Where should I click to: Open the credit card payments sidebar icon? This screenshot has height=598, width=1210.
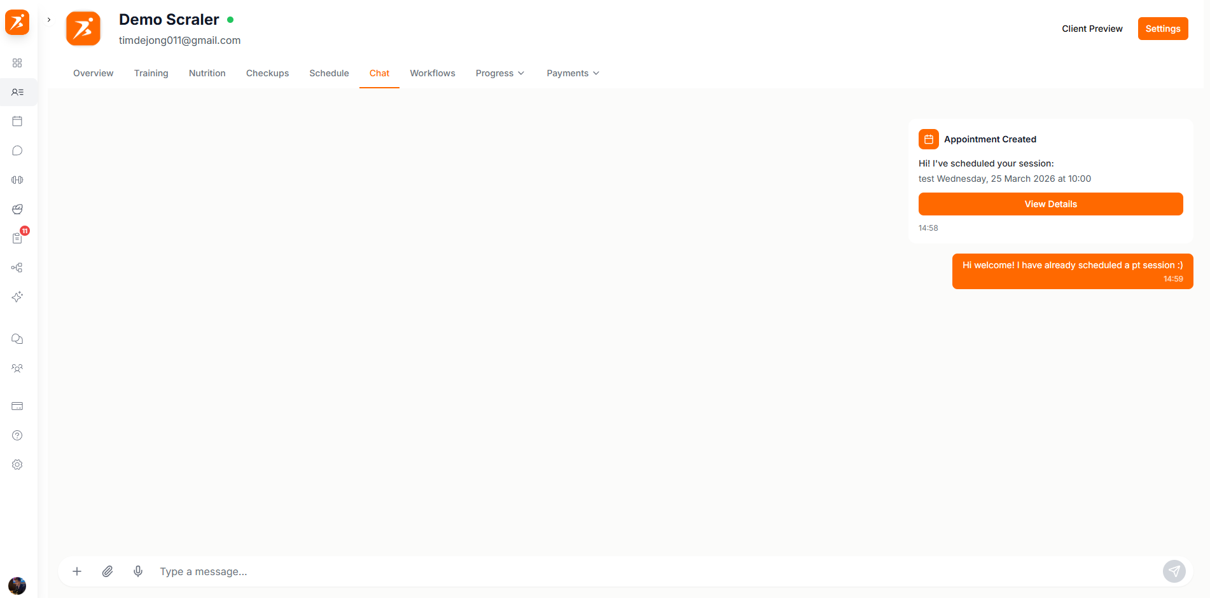(x=17, y=406)
